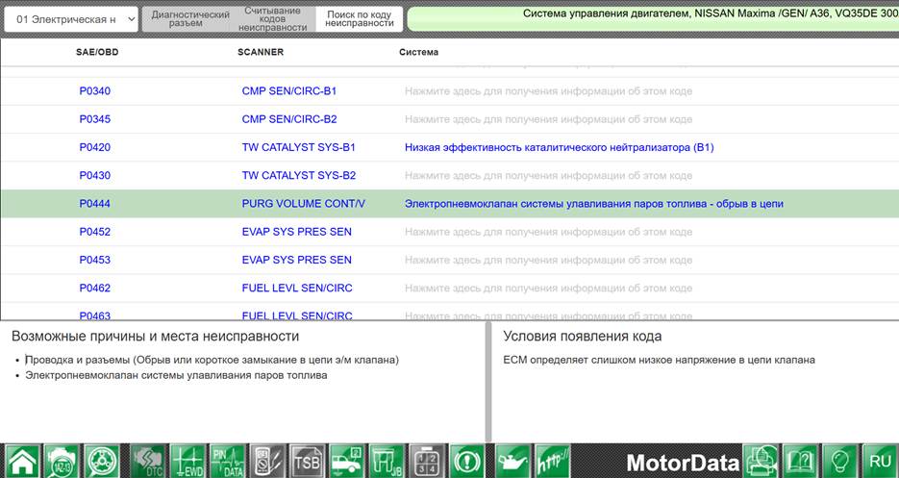Open the multimeter testing icon
Image resolution: width=899 pixels, height=478 pixels.
tap(267, 461)
